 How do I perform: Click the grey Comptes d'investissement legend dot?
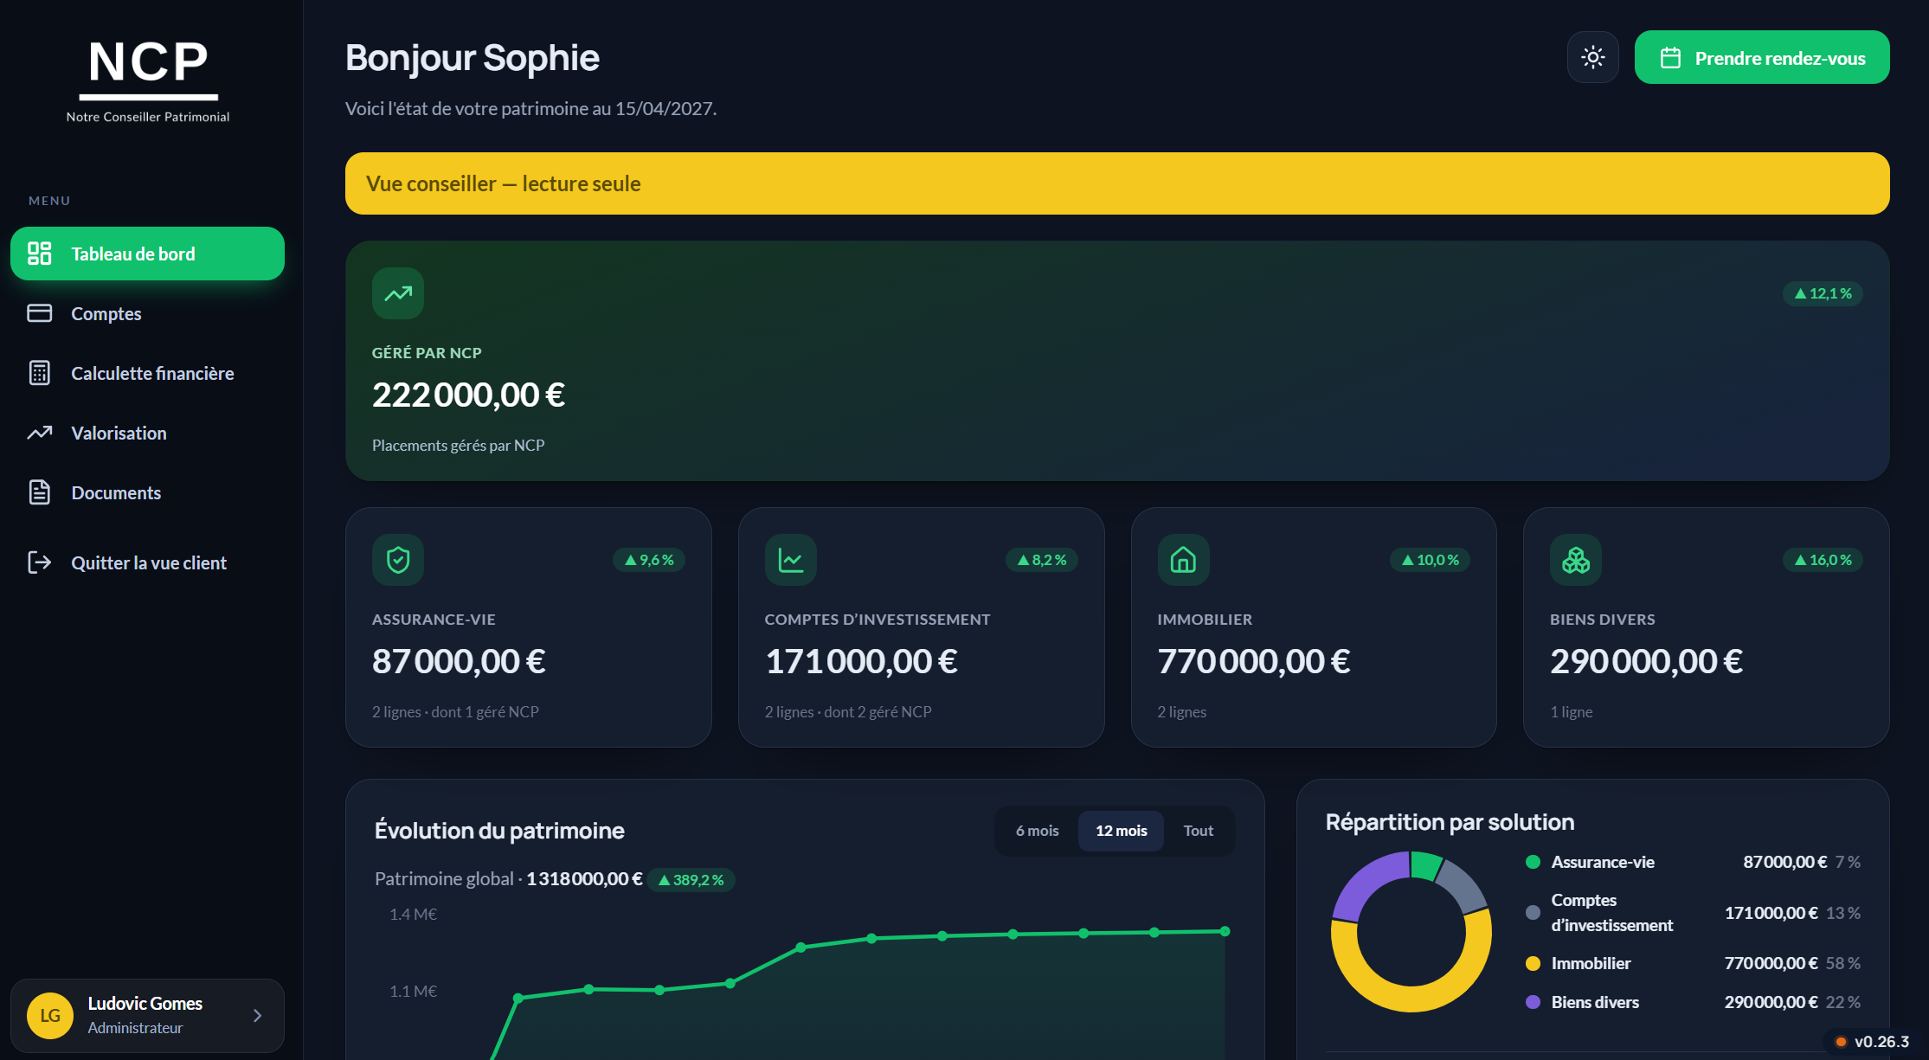(1533, 913)
